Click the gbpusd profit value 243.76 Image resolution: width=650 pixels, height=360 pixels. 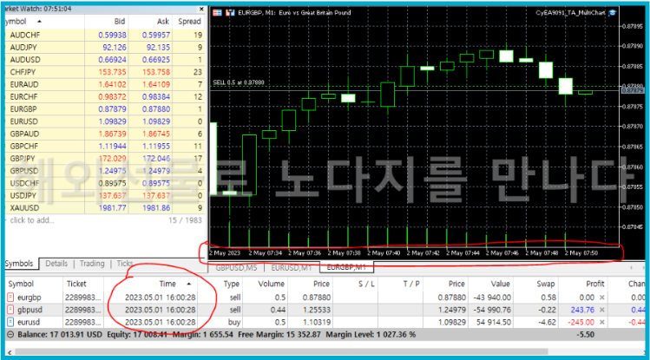click(x=582, y=310)
